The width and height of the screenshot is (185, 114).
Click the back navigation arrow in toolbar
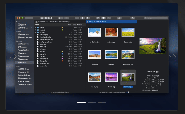[27, 18]
